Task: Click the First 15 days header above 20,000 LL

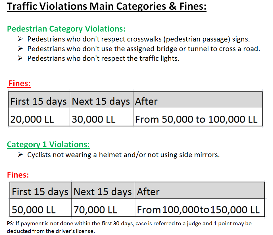Action: click(38, 101)
